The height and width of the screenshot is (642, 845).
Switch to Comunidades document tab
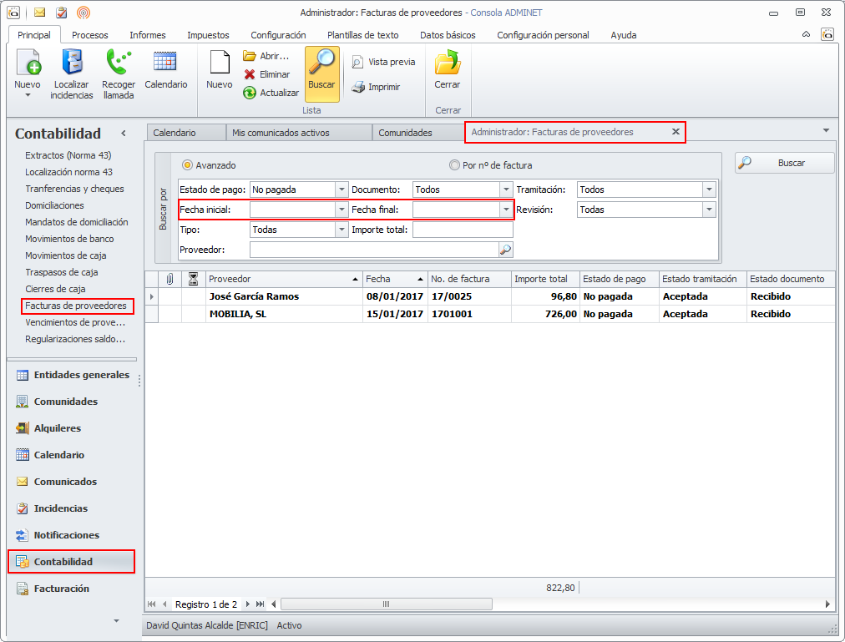click(x=418, y=133)
